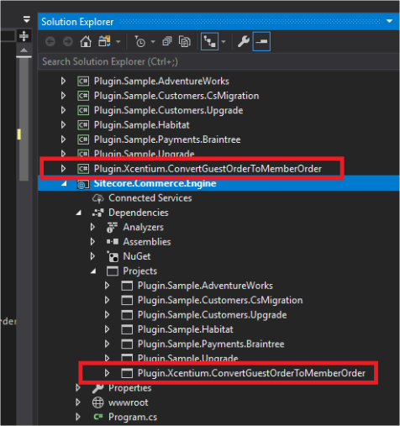Collapse the Dependencies node
Screen dimensions: 400x426
(x=79, y=213)
